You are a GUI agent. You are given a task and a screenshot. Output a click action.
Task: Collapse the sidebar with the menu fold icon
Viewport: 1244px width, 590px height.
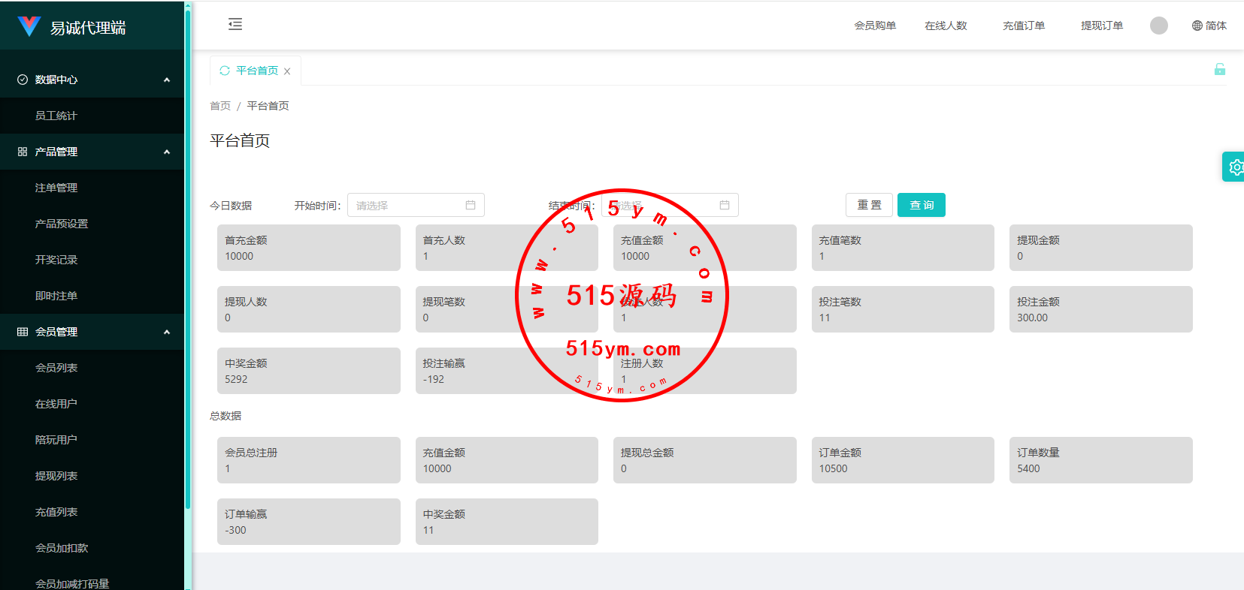point(235,25)
